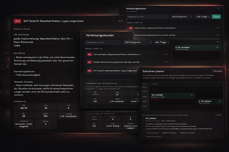229x152 pixels.
Task: Select the 2.VU schwer block in the back panel
Action: pos(197,48)
